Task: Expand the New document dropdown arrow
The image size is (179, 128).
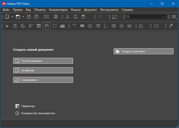Action: click(12, 17)
